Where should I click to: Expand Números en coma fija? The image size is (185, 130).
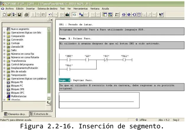[4, 54]
